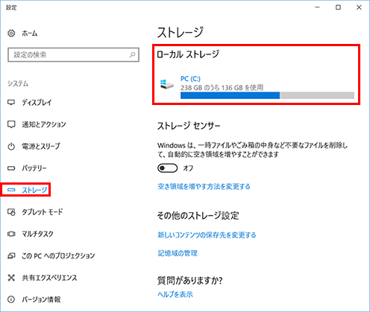Image resolution: width=370 pixels, height=312 pixels.
Task: Click the Storage drive icon in sidebar
Action: (x=11, y=190)
